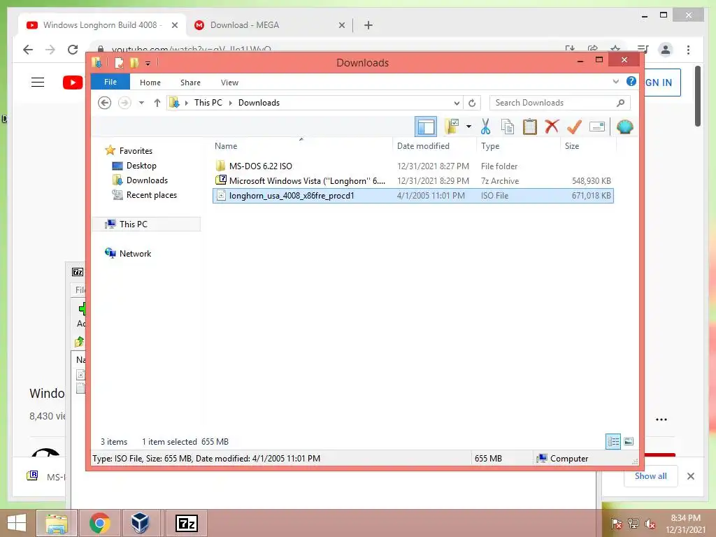Switch to large icons view button
Viewport: 716px width, 537px height.
pyautogui.click(x=629, y=441)
